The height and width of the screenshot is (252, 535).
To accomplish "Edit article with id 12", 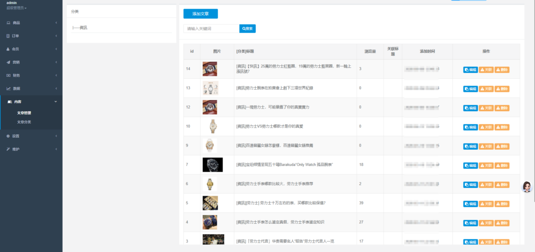I will pos(471,108).
